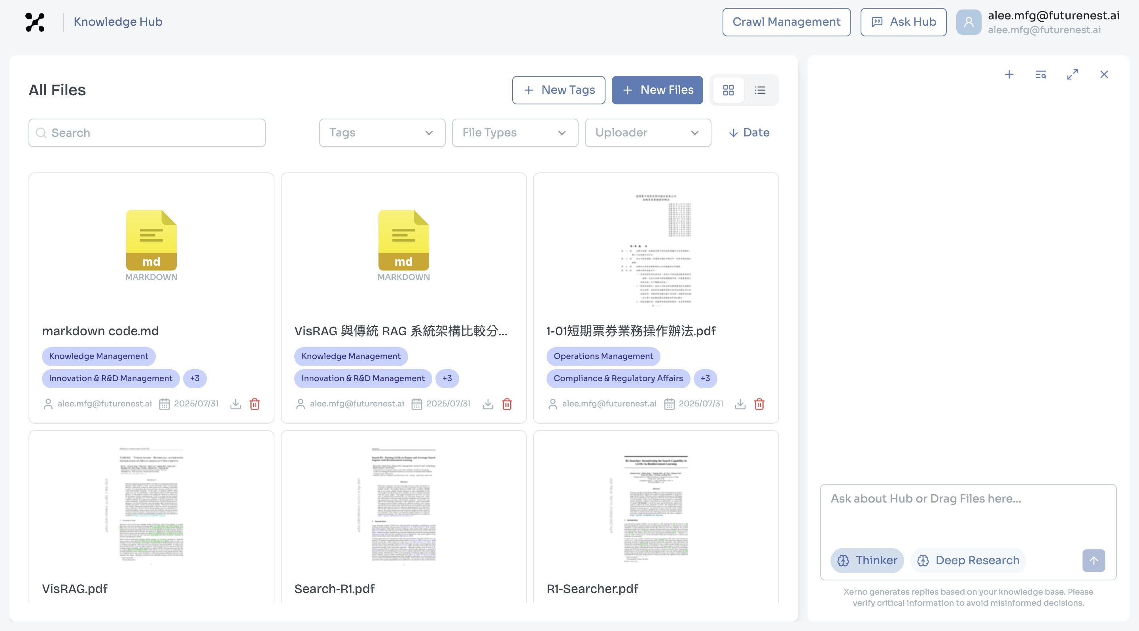Open Ask Hub from the header

(903, 22)
